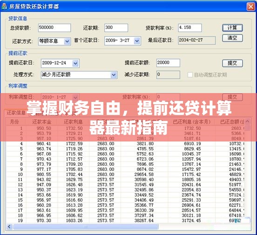The image size is (257, 235).
Task: Open the 处理方式 dropdown arrow
Action: [114, 75]
